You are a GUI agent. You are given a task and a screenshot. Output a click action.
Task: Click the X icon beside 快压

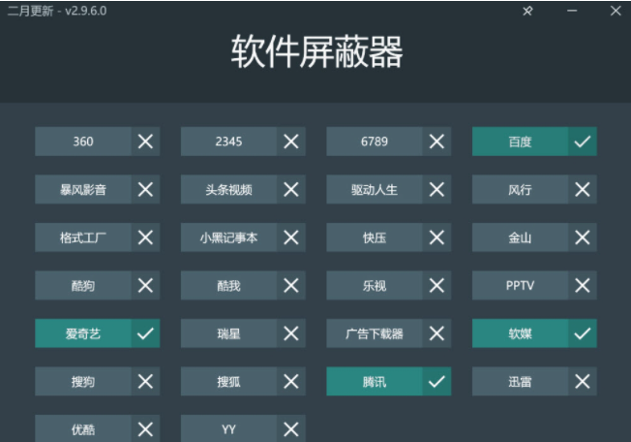(436, 237)
